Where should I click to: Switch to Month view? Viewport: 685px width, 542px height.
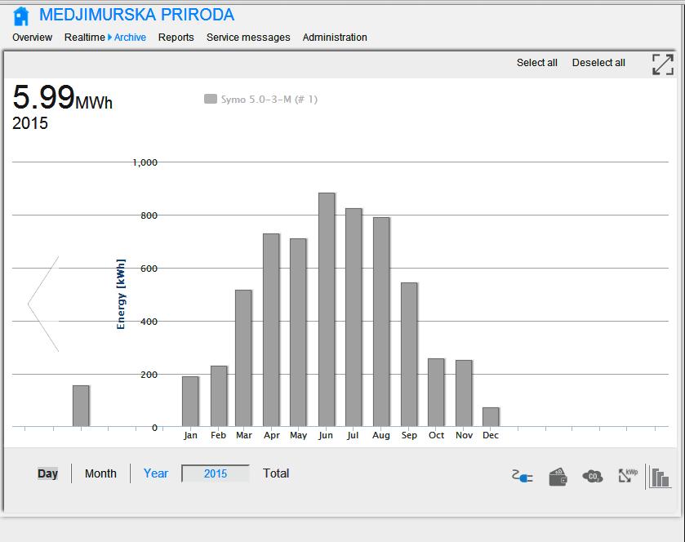click(x=100, y=473)
